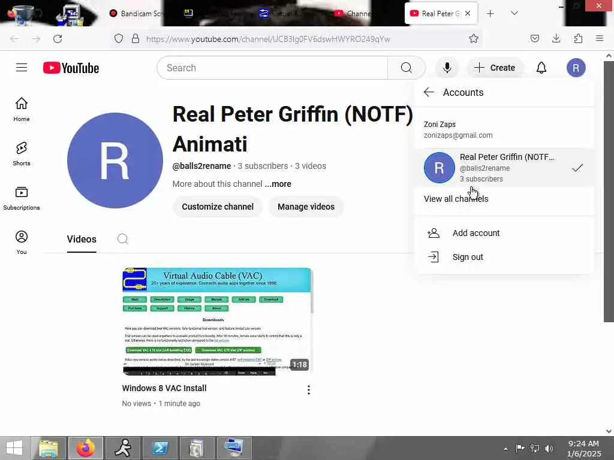Open Windows Start button
The height and width of the screenshot is (460, 614).
click(x=14, y=448)
